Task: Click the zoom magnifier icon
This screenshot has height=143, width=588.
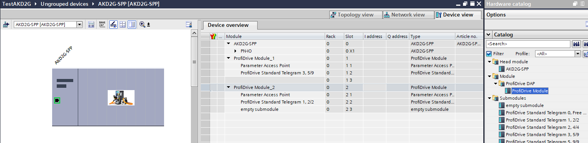Action: [x=142, y=25]
